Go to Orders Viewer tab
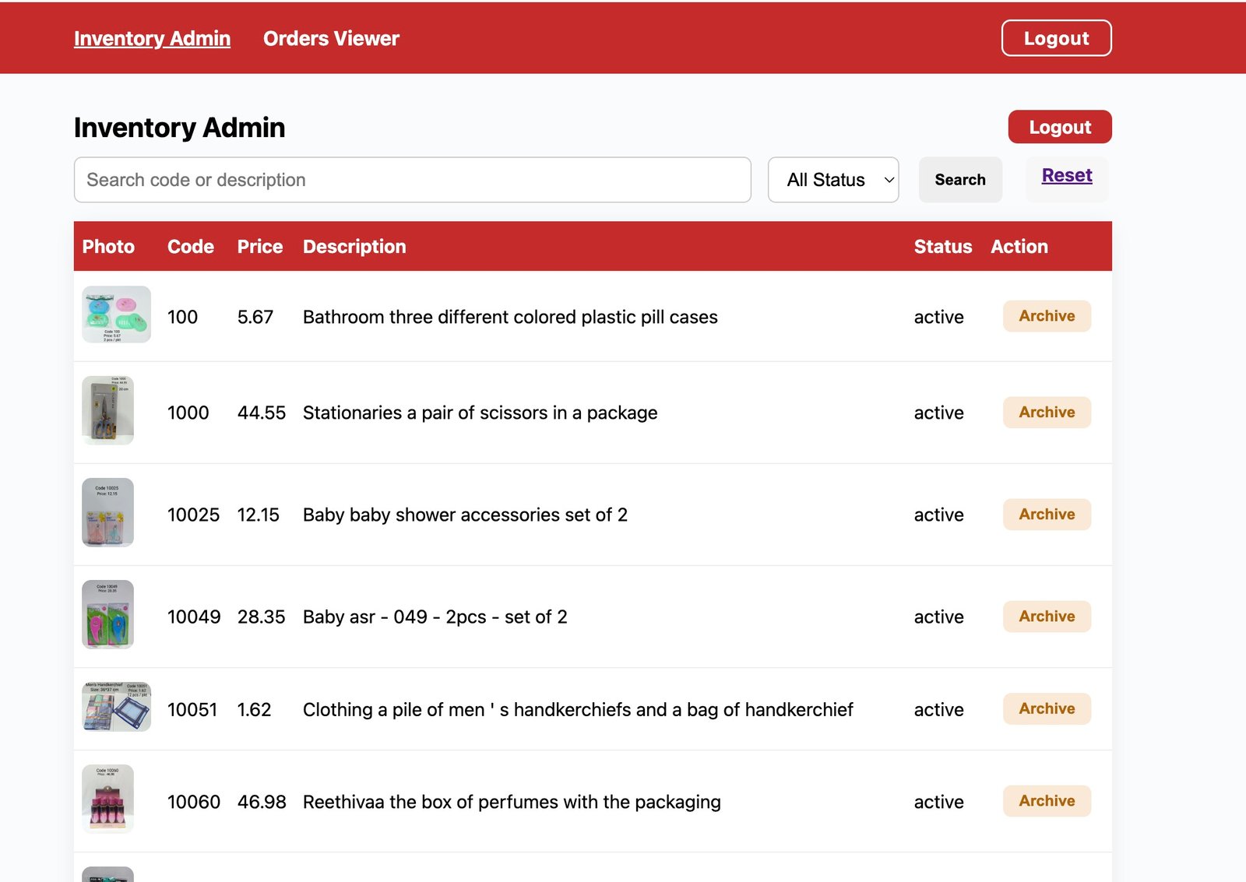 click(x=331, y=38)
